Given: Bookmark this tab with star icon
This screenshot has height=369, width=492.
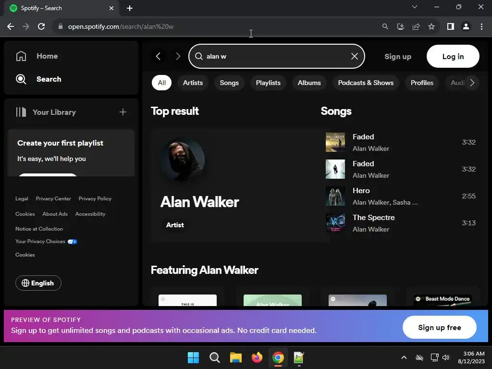Looking at the screenshot, I should coord(431,27).
